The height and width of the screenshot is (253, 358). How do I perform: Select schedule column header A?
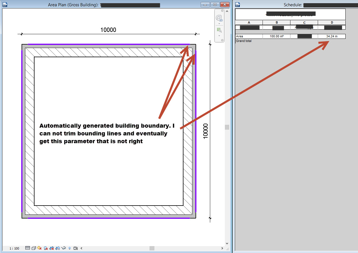pyautogui.click(x=249, y=23)
